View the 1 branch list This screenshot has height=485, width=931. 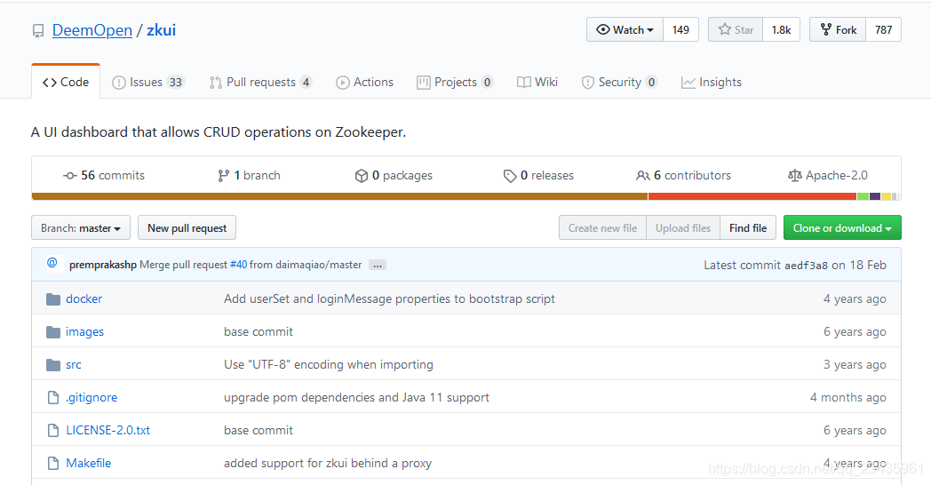click(x=249, y=175)
